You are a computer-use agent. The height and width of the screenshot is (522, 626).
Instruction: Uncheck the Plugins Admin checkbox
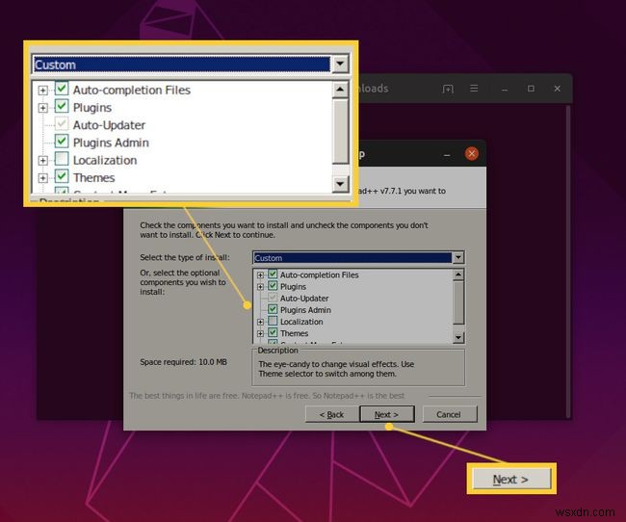pos(273,309)
